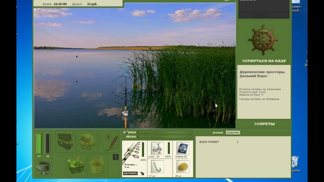Click the УДОЧКА tension bar
The height and width of the screenshot is (182, 324).
165,132
